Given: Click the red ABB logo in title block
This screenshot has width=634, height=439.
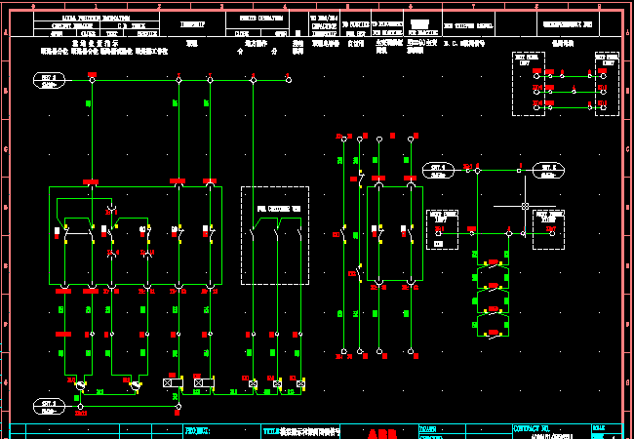Looking at the screenshot, I should click(382, 432).
